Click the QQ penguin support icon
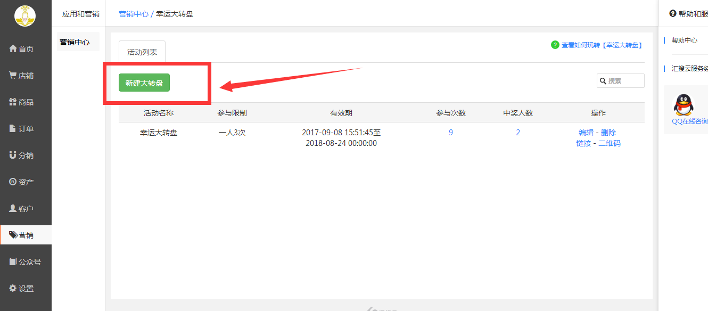Viewport: 708px width, 311px height. pos(684,105)
